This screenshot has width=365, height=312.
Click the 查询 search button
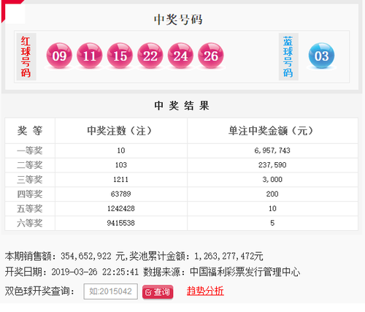(158, 292)
